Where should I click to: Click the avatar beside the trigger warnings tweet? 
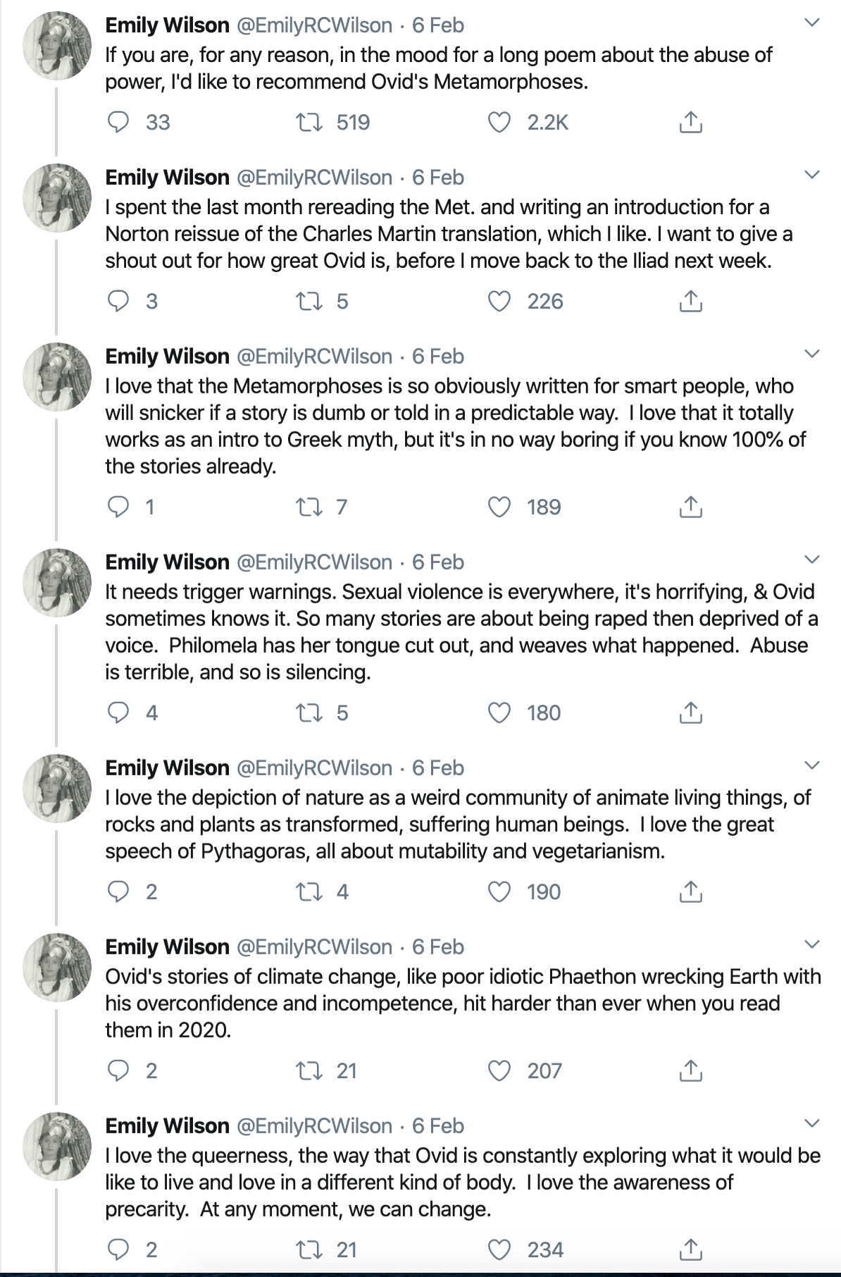pos(57,583)
